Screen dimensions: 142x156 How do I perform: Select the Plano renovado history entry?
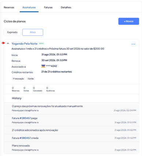pos(71,148)
